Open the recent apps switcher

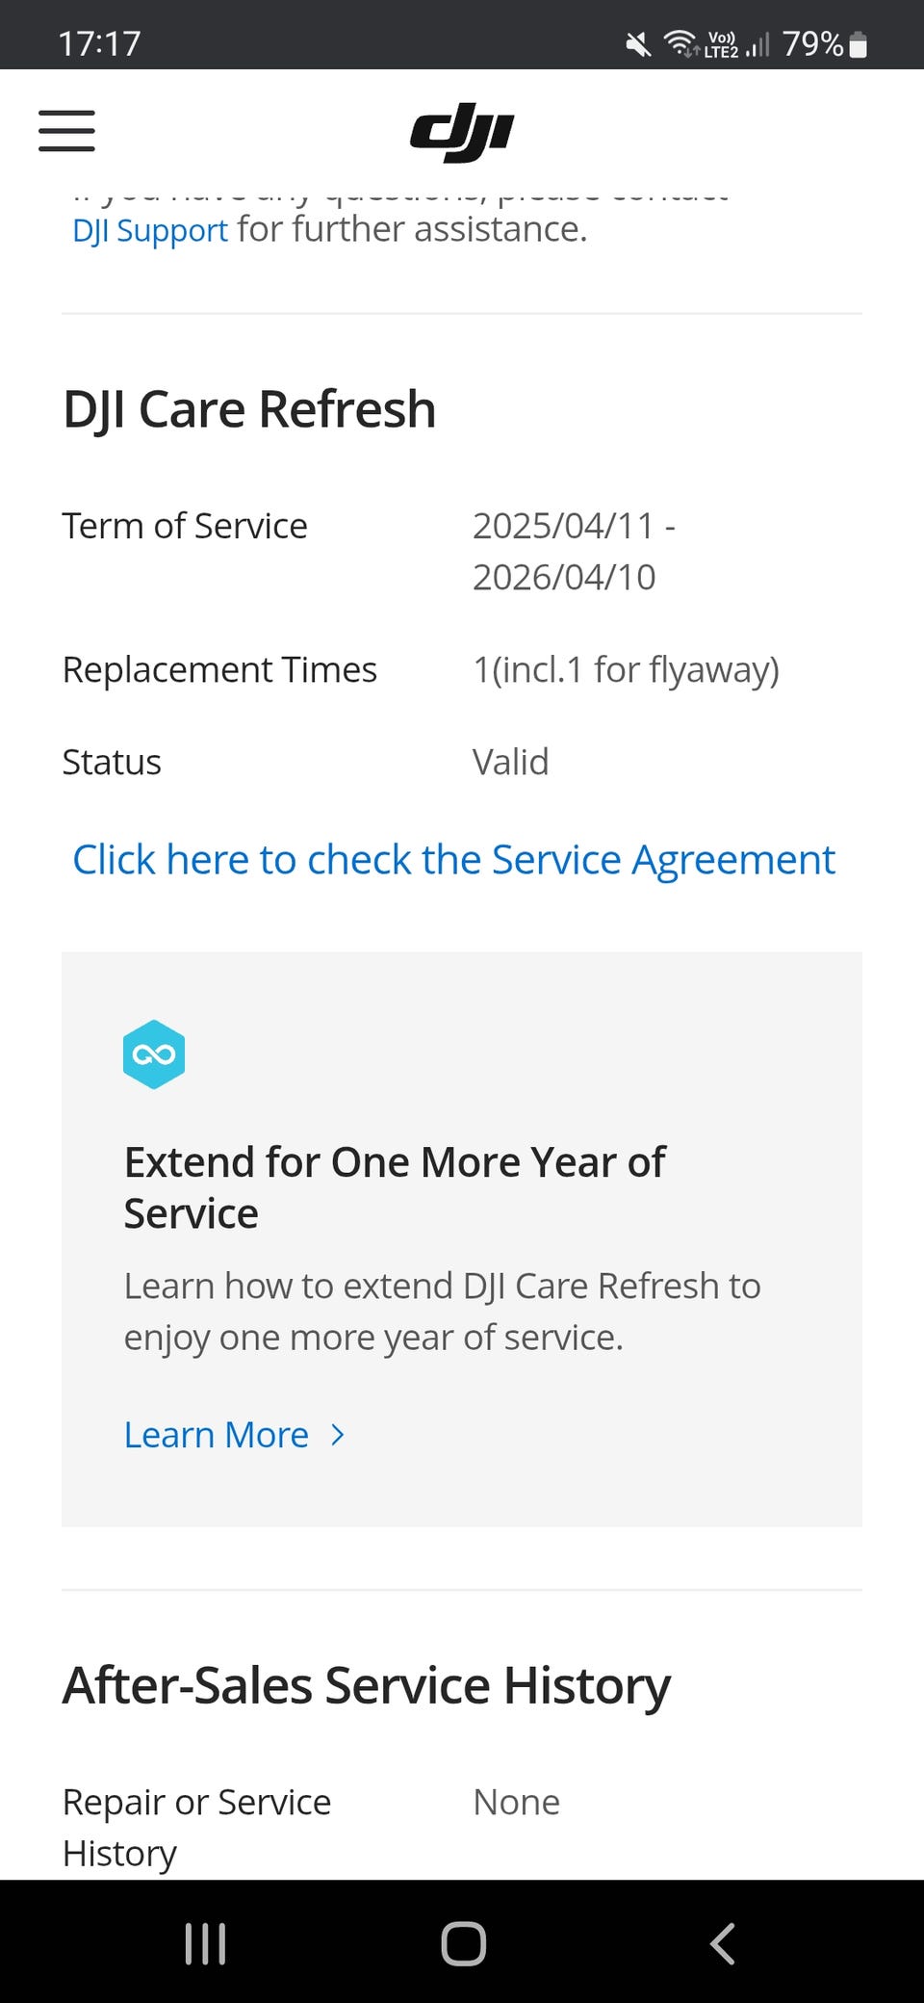(205, 1943)
